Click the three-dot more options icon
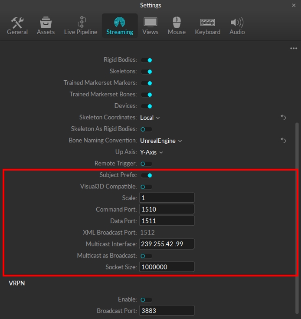 coord(294,49)
